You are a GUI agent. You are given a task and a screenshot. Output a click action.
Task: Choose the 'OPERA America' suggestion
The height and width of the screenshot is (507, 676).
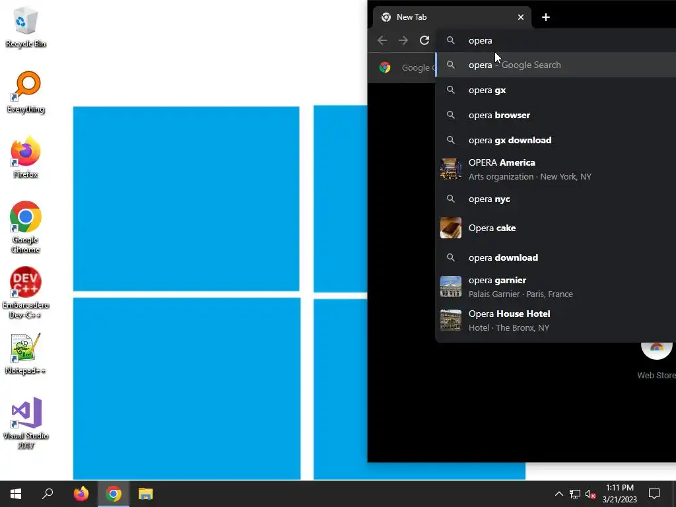pos(556,170)
